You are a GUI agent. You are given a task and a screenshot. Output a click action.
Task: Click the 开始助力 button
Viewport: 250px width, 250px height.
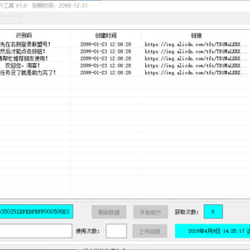151,212
